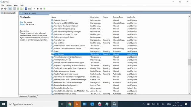Click the Stop the service link

tap(21, 22)
